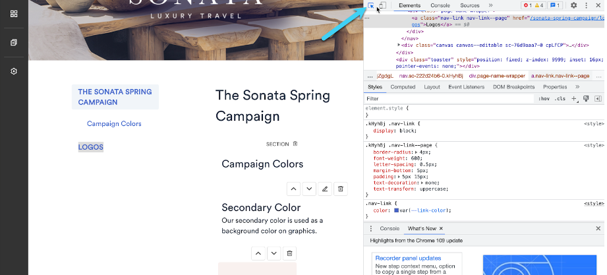The image size is (607, 275).
Task: Open the settings icon in left sidebar
Action: coord(14,71)
